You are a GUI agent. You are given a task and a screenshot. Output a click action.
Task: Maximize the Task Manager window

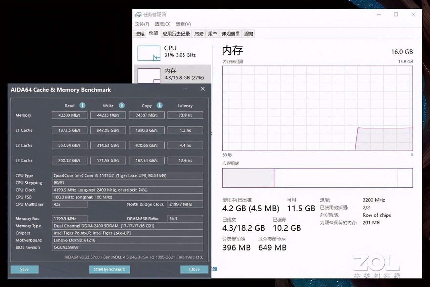point(396,14)
